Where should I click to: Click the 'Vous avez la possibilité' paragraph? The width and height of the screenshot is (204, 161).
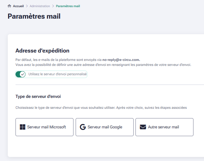click(x=103, y=65)
